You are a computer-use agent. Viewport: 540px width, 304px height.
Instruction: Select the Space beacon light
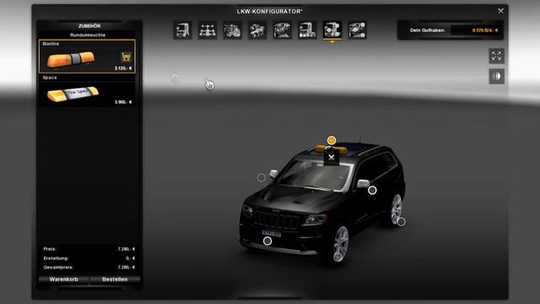(87, 91)
